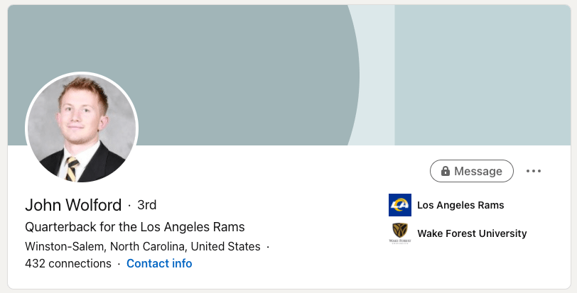Screen dimensions: 577x293
Task: Click the Los Angeles Rams logo
Action: click(400, 205)
